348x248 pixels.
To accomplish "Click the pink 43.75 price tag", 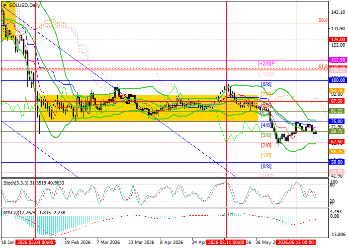I will (338, 172).
